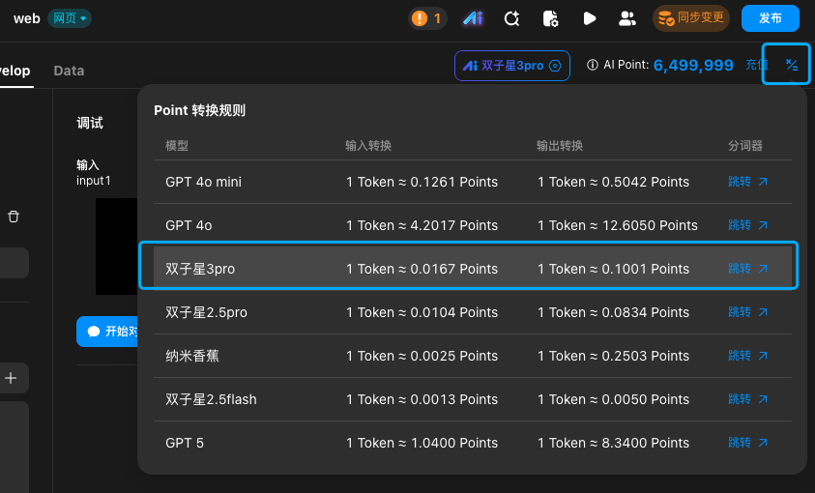Click input rate 4.2017 Points for GPT 4o

(x=422, y=225)
